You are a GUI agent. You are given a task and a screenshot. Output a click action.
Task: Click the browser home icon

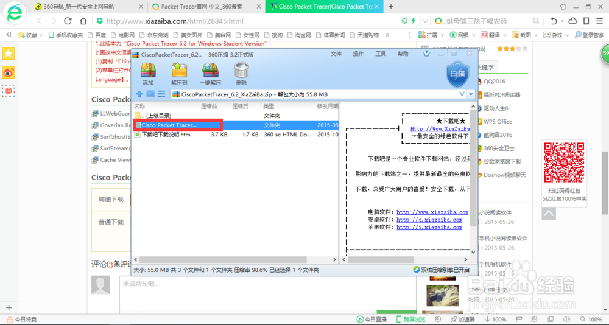coord(83,21)
